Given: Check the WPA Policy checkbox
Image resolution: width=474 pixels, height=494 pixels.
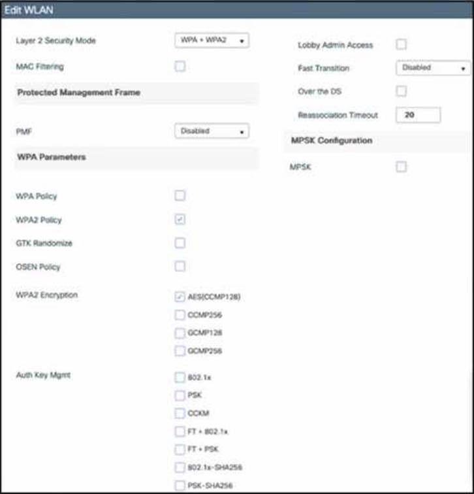Looking at the screenshot, I should click(x=180, y=195).
